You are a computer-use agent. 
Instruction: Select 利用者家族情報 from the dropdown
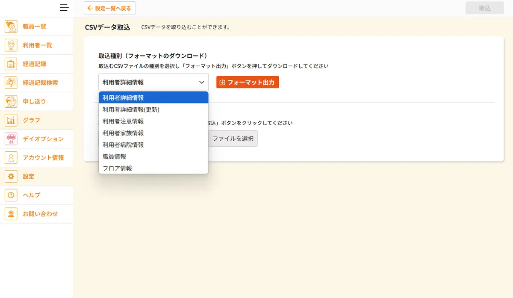(153, 133)
